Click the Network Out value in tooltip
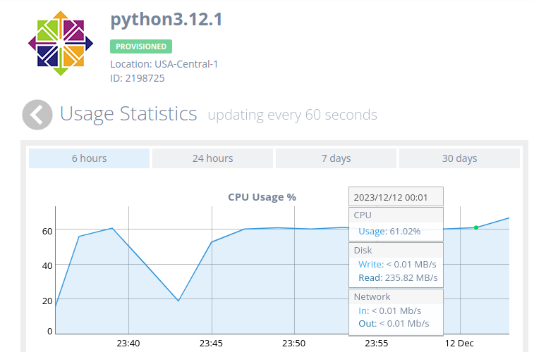Screen dimensions: 534x352 394,323
